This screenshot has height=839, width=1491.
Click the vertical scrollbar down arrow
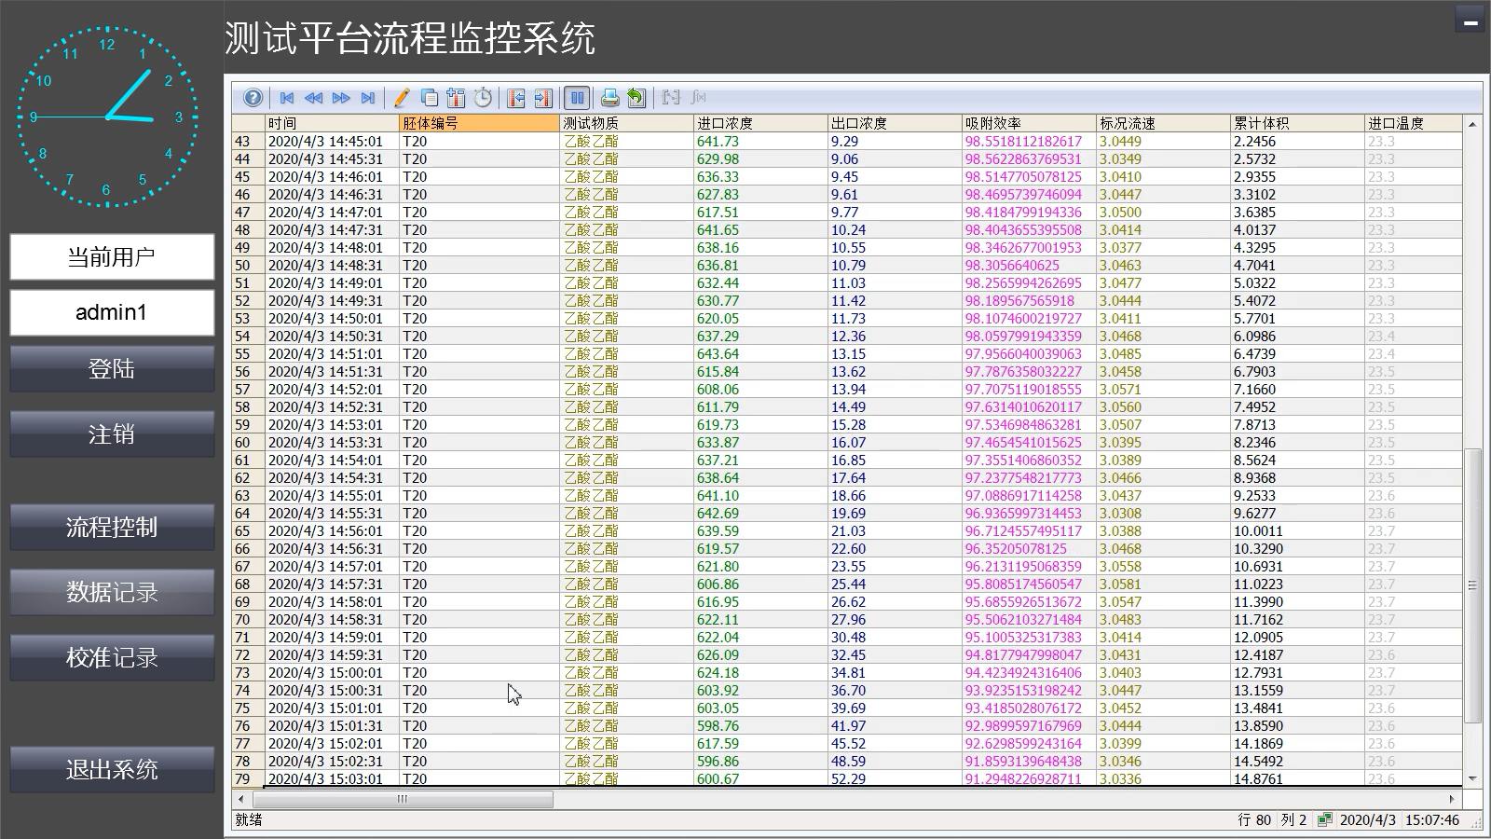point(1472,778)
